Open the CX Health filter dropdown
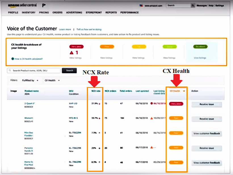The image size is (233, 175). point(52,81)
